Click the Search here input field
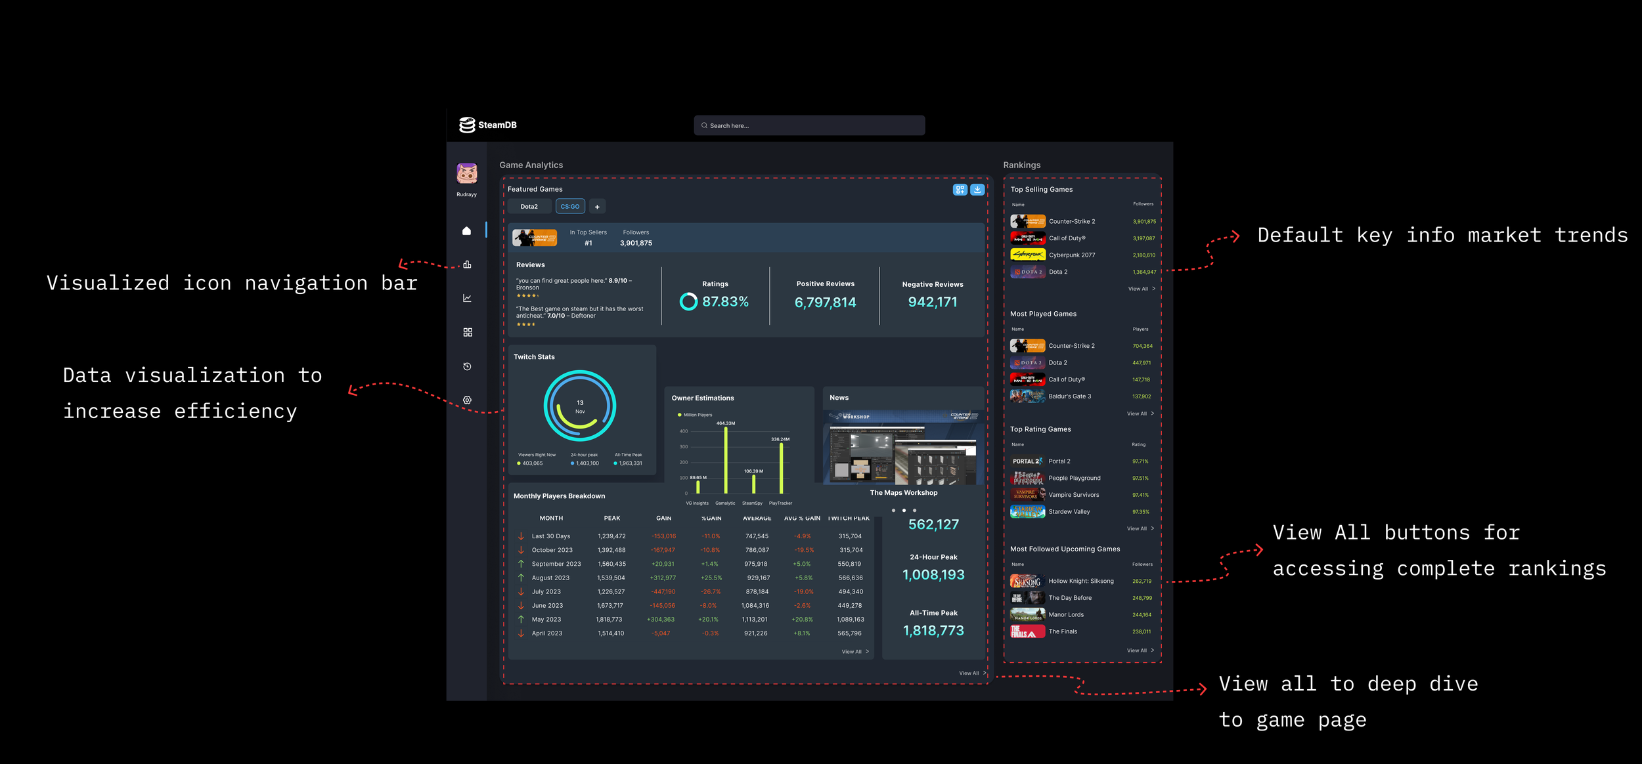This screenshot has width=1642, height=764. click(809, 125)
